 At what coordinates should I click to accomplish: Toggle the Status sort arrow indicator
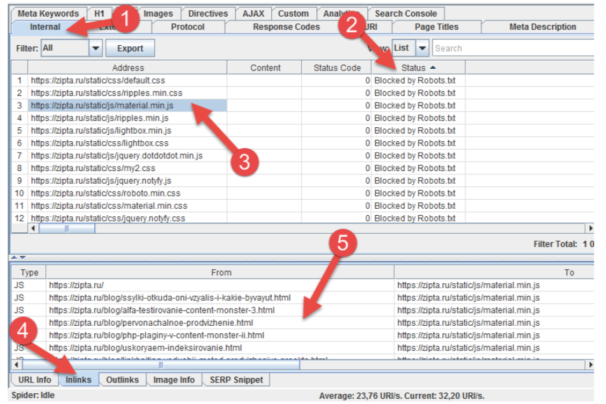[x=433, y=67]
